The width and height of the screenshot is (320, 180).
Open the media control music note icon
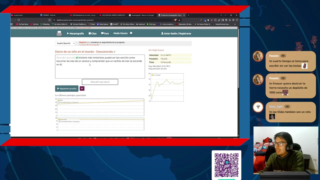point(219,20)
